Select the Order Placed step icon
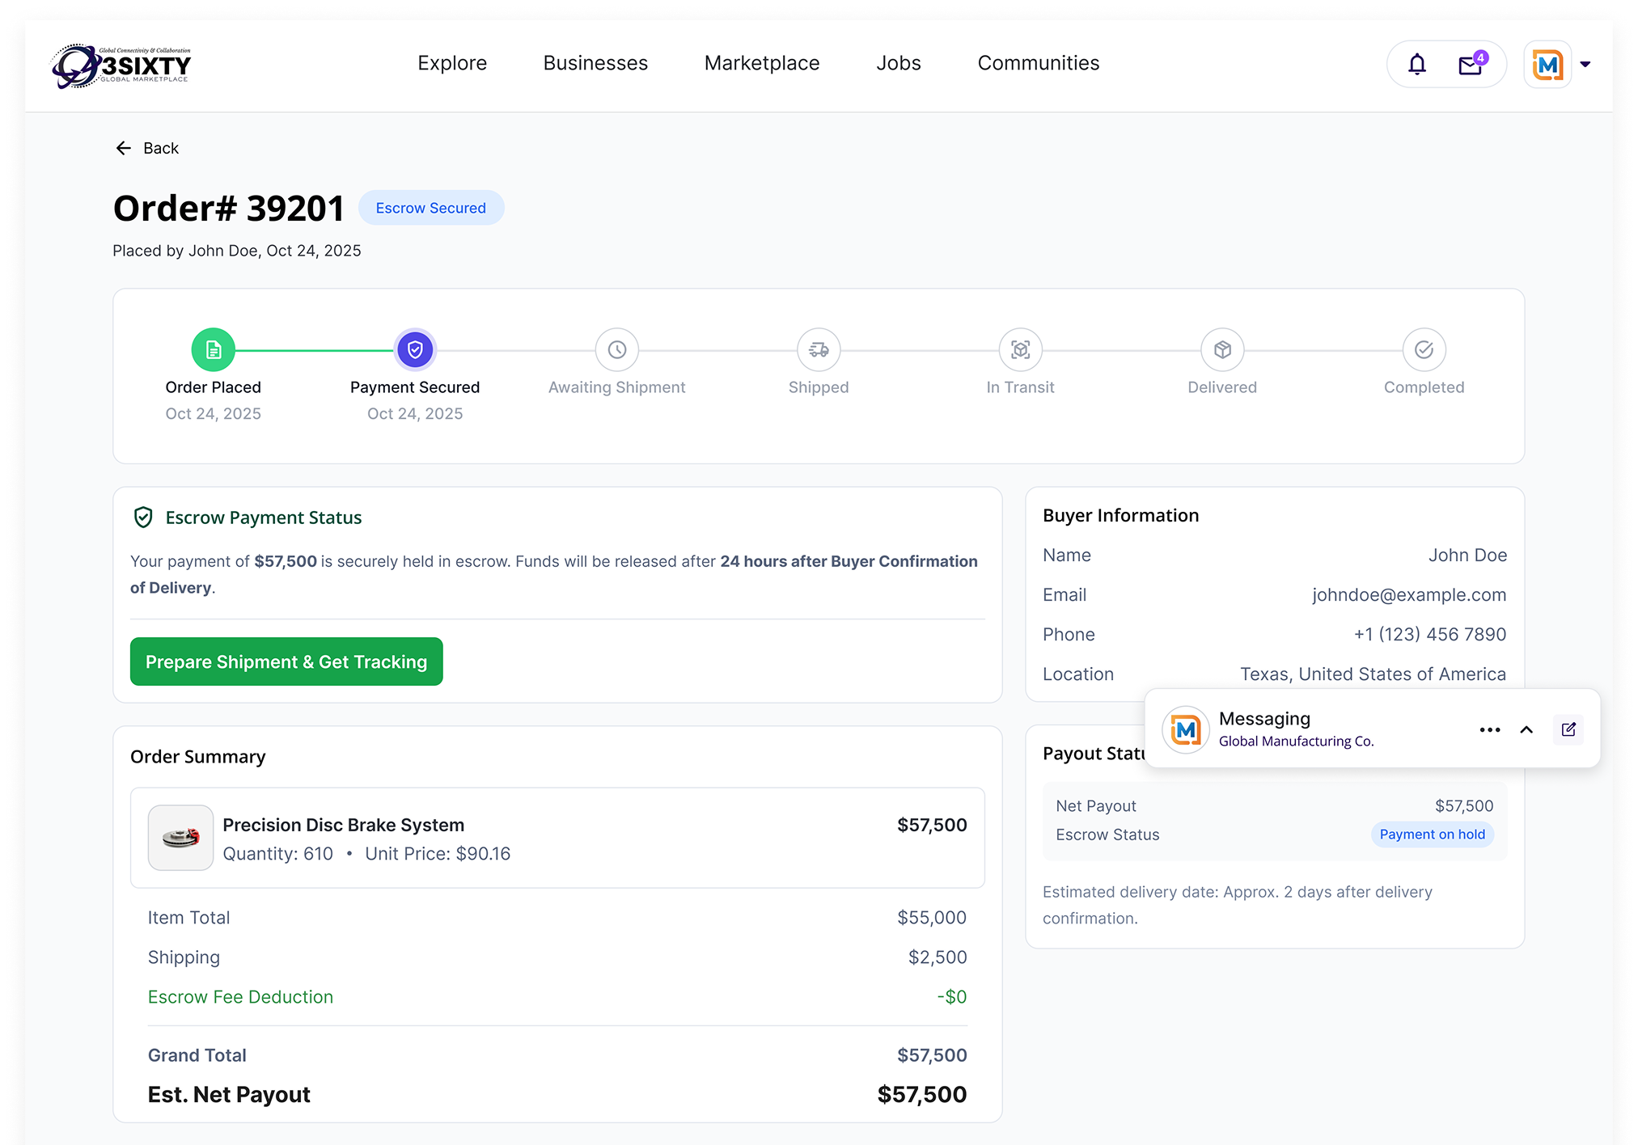Viewport: 1638px width, 1145px height. coord(214,349)
